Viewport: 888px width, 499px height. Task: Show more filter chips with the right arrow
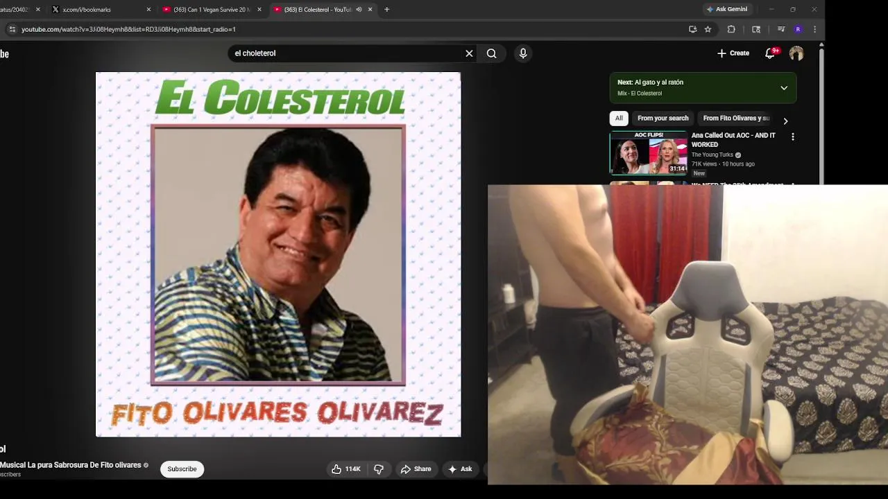click(785, 121)
